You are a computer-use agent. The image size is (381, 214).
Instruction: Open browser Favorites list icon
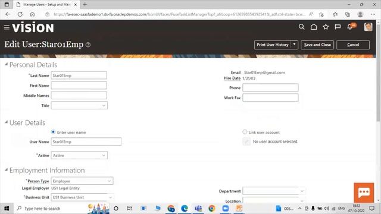[x=335, y=14]
